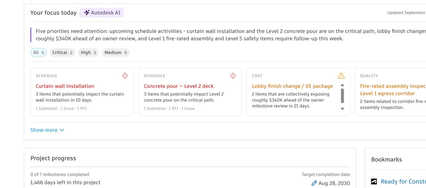
Task: Click the bookmark icon beside Ready for Construction
Action: point(374,182)
